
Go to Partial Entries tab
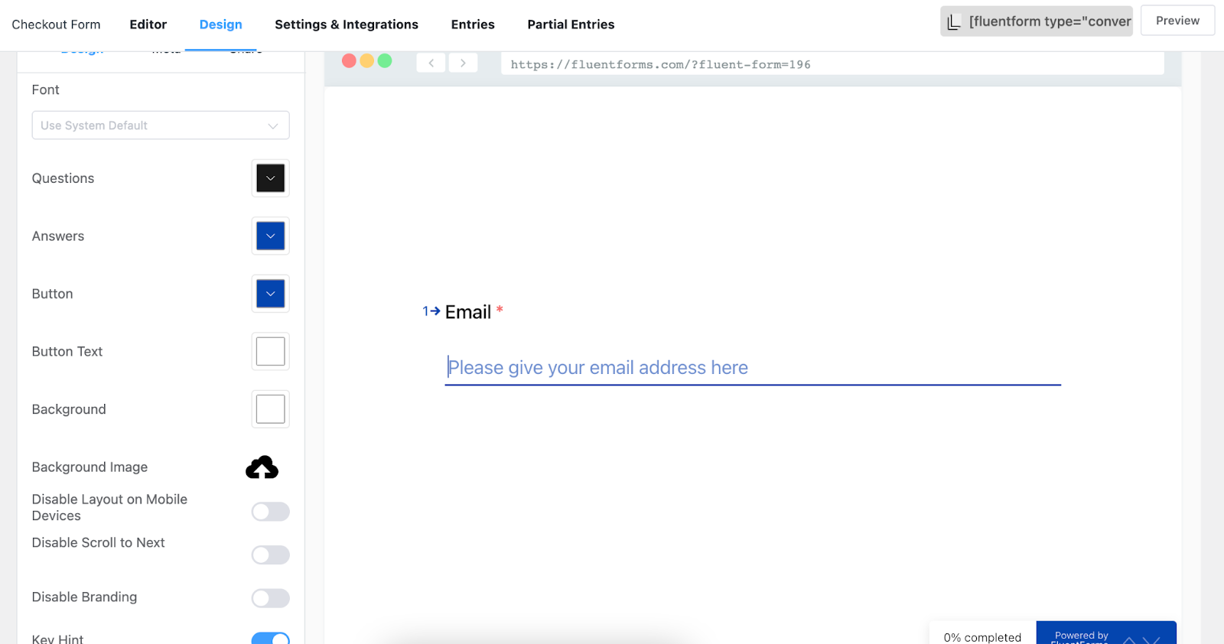tap(571, 24)
